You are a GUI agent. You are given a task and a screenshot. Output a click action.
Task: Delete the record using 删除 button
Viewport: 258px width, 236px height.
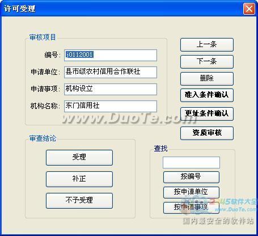click(207, 79)
